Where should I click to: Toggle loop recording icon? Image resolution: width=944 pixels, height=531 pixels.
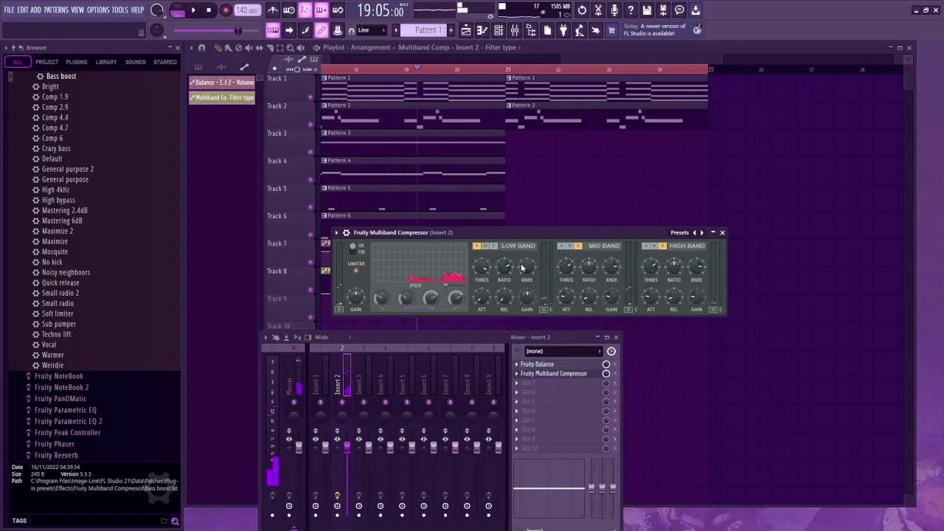click(x=338, y=10)
